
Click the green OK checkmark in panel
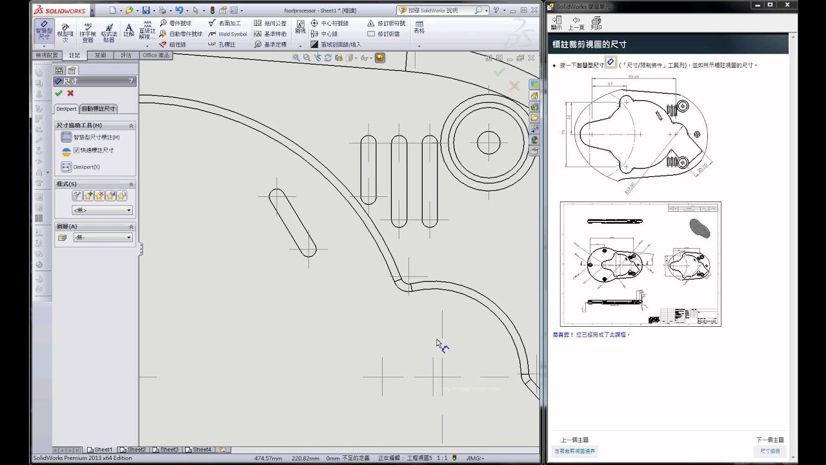tap(59, 93)
